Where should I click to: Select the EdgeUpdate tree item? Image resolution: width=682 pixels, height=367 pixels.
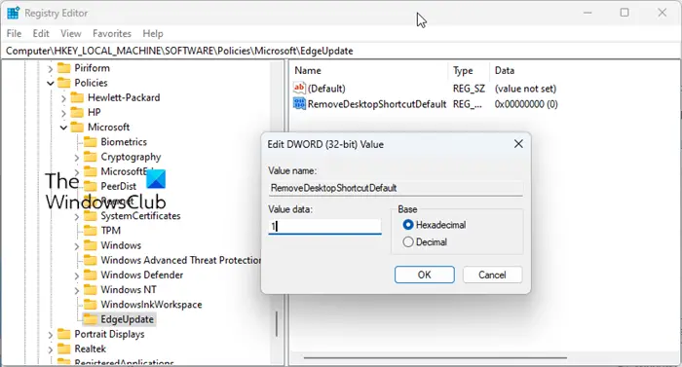click(x=127, y=319)
